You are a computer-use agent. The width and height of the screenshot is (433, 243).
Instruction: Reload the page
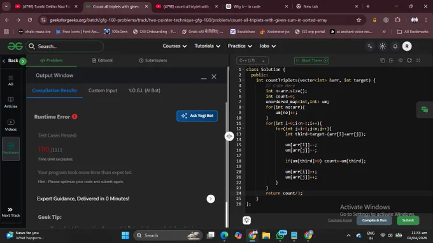coord(30,20)
